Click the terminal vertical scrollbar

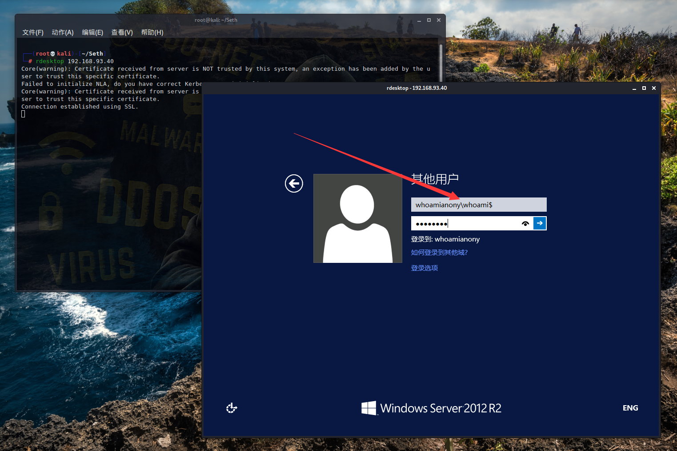coord(441,62)
